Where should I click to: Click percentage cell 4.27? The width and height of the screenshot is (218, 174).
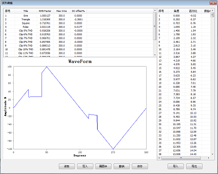pos(193,57)
